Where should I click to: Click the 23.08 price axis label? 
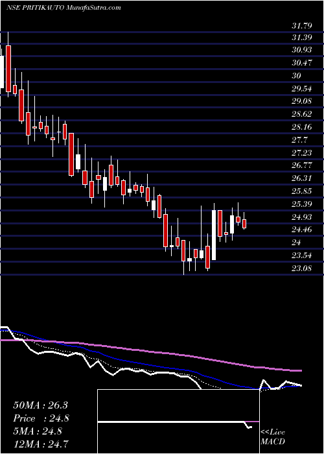302,268
